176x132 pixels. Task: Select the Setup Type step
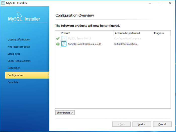point(14,54)
